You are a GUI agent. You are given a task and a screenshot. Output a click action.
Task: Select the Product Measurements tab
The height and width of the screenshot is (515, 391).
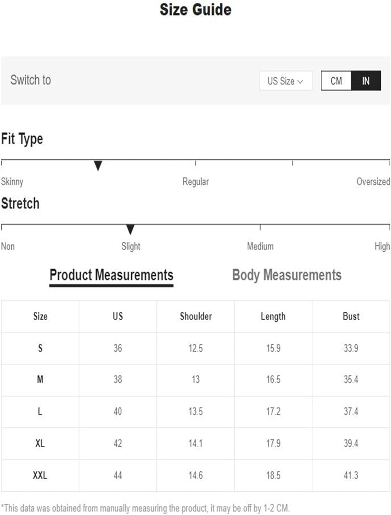(111, 276)
